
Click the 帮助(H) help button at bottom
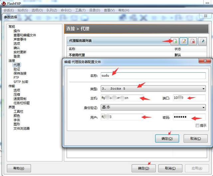coord(19,168)
